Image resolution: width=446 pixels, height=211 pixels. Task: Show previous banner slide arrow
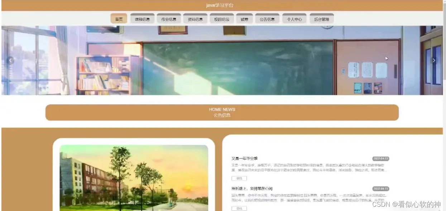11,60
